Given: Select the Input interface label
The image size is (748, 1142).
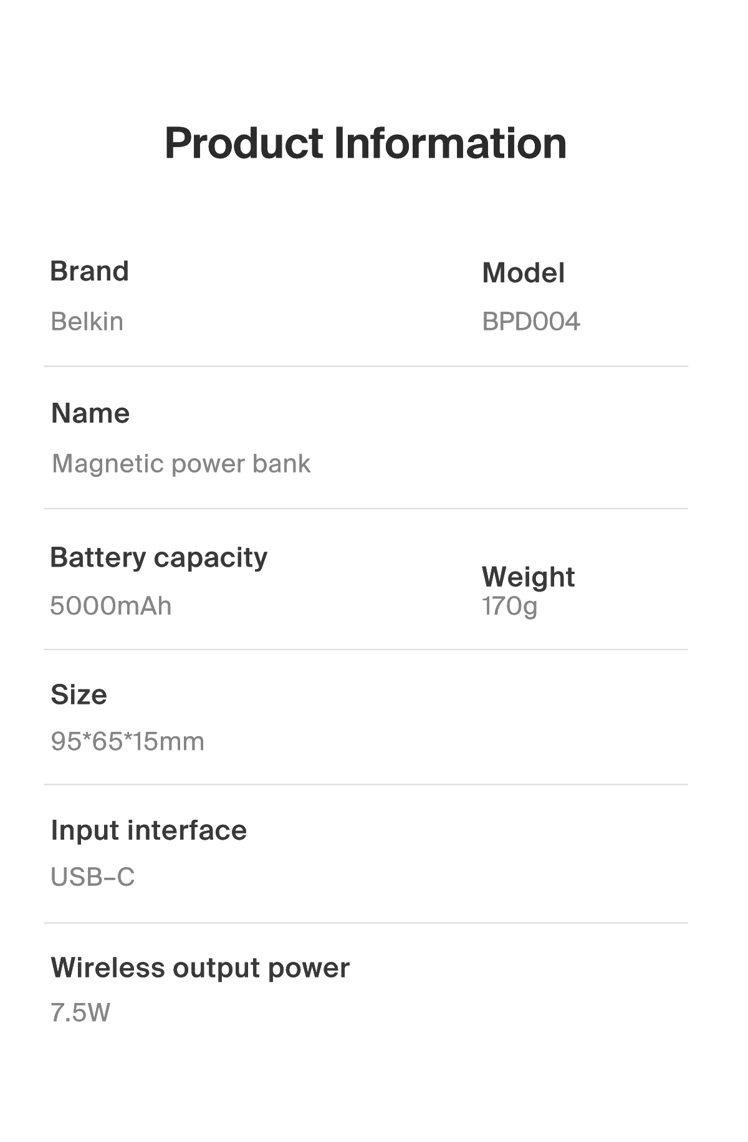Looking at the screenshot, I should (x=148, y=830).
